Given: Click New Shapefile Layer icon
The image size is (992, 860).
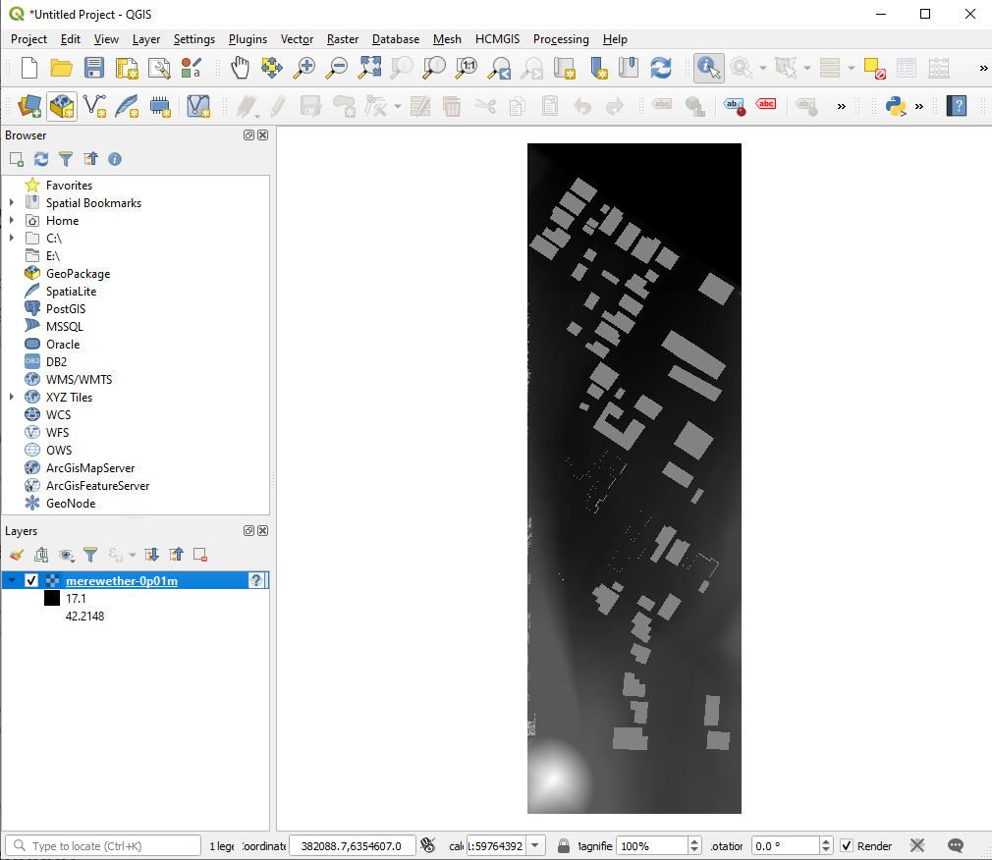Looking at the screenshot, I should (95, 106).
